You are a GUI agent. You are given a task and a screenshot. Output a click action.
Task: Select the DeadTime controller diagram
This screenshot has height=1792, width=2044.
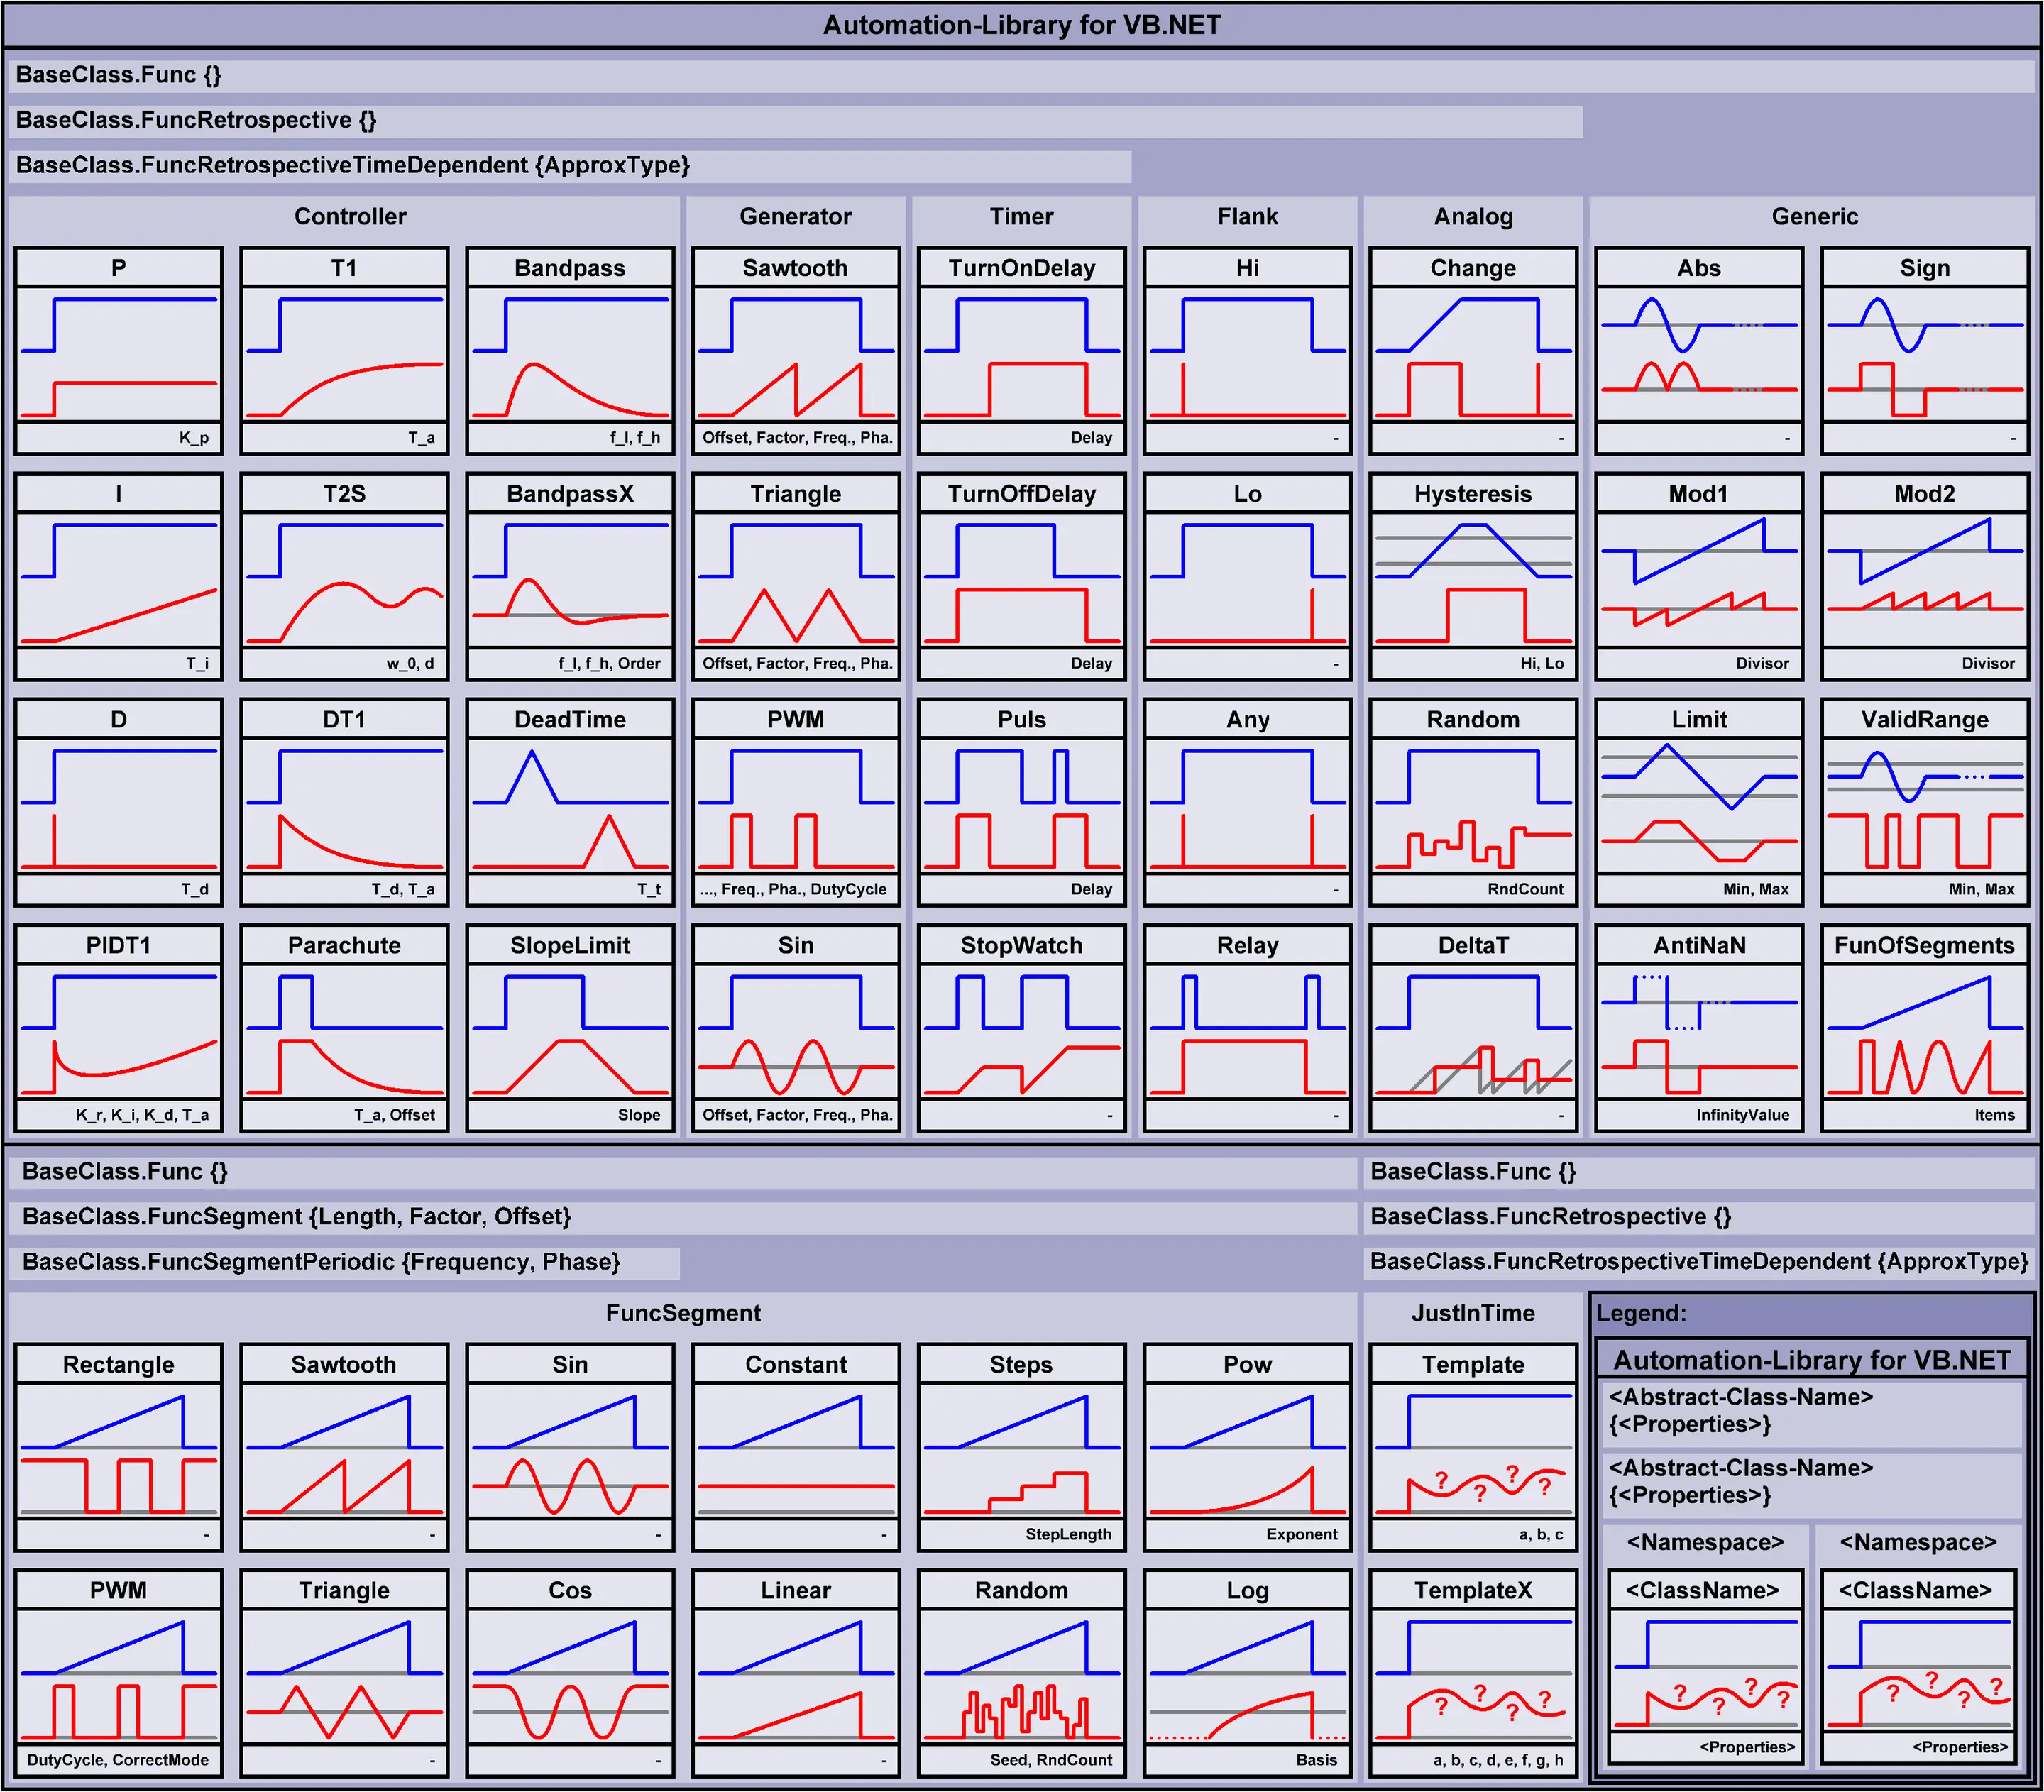coord(569,800)
